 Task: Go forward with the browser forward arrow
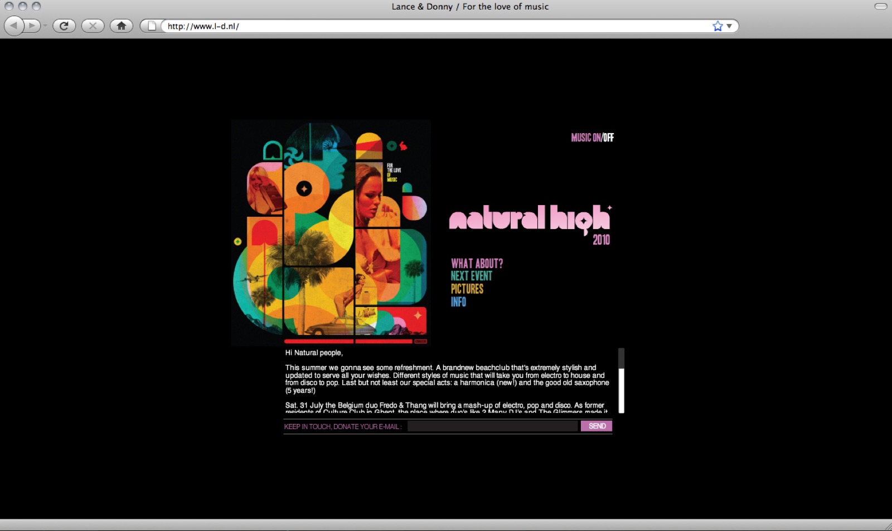click(32, 26)
